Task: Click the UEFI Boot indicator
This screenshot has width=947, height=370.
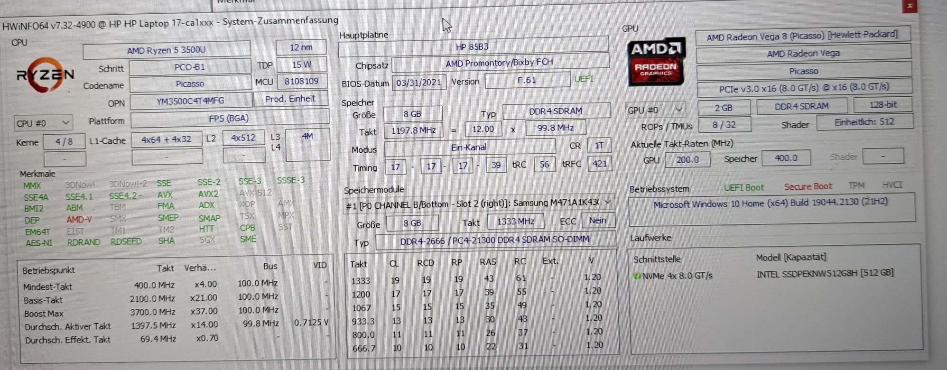Action: (744, 187)
